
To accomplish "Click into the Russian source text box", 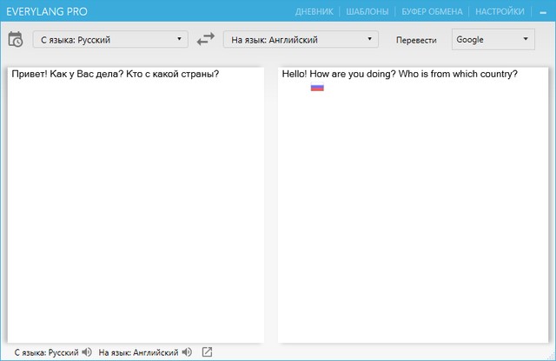I will click(x=135, y=208).
